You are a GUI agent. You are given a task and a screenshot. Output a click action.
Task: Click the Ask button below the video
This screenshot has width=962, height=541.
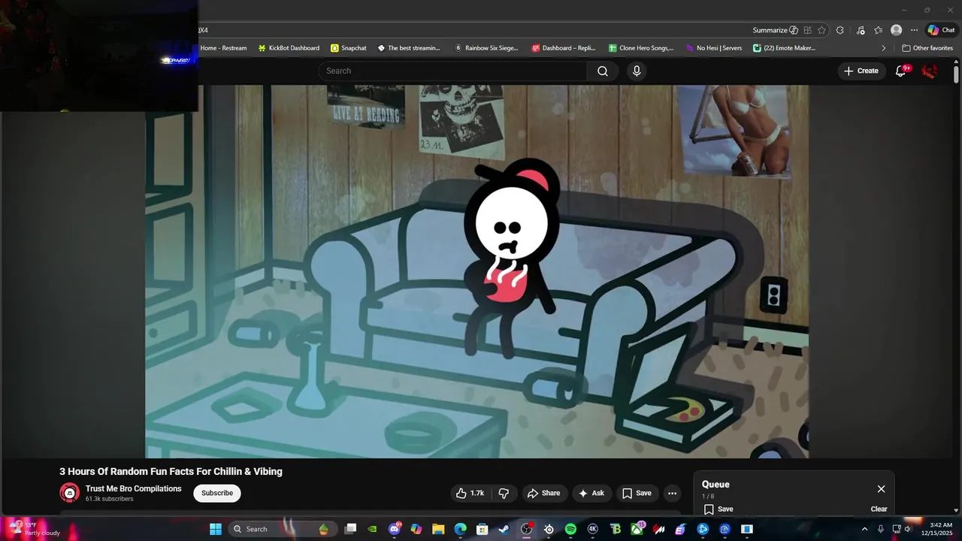pos(591,493)
